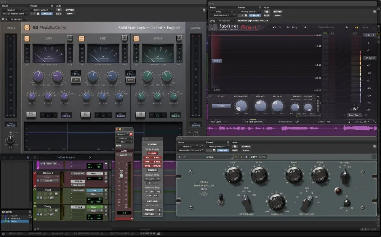Screen dimensions: 381x237
Task: Click Pultec previous preset arrow
Action: click(x=180, y=157)
